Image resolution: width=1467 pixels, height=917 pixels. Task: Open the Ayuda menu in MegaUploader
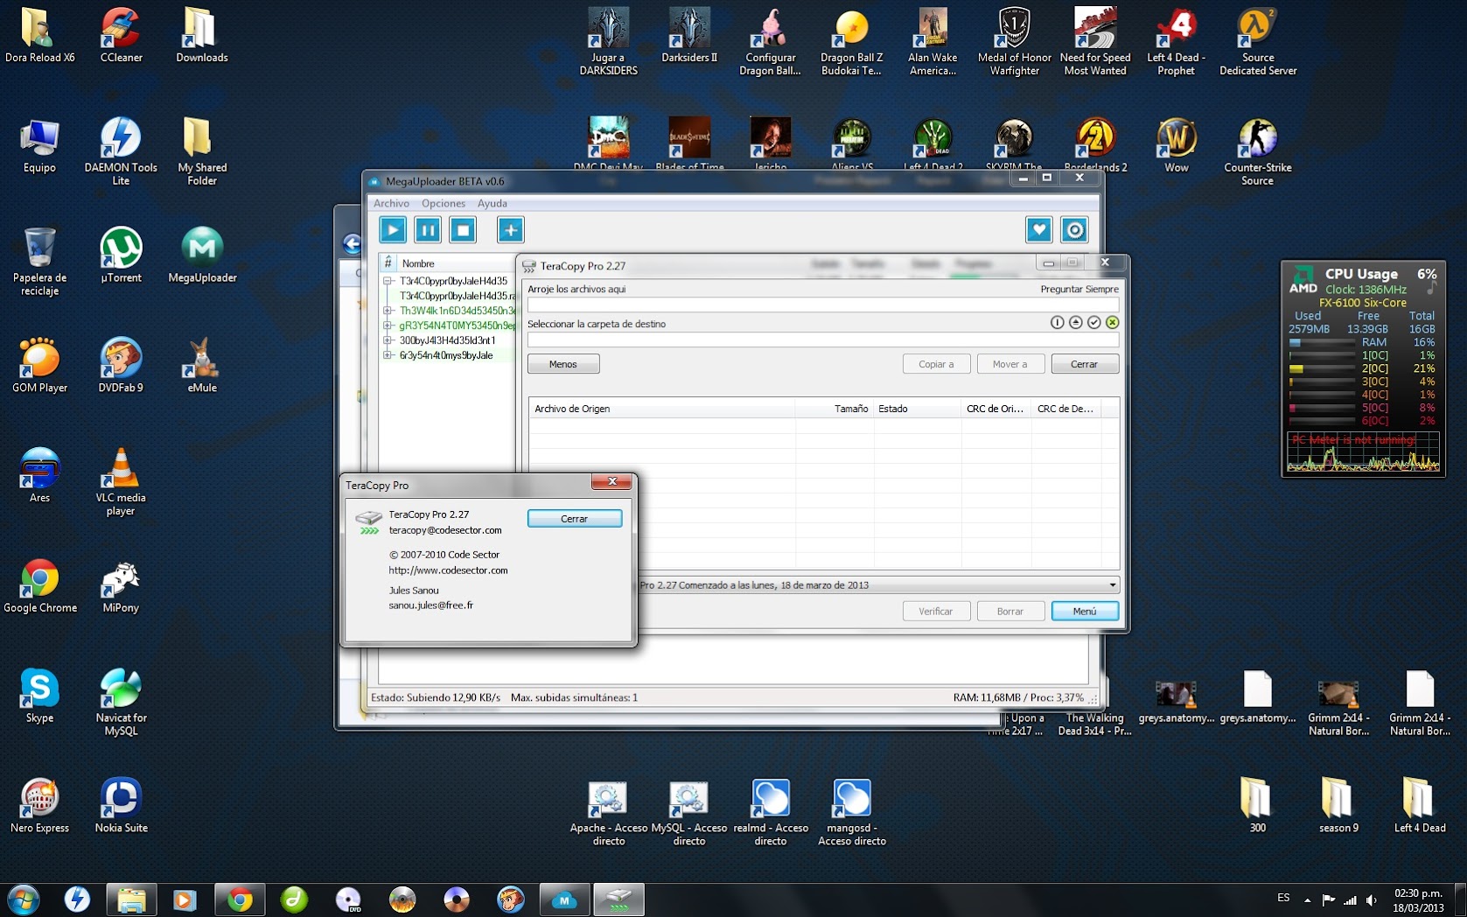coord(492,203)
